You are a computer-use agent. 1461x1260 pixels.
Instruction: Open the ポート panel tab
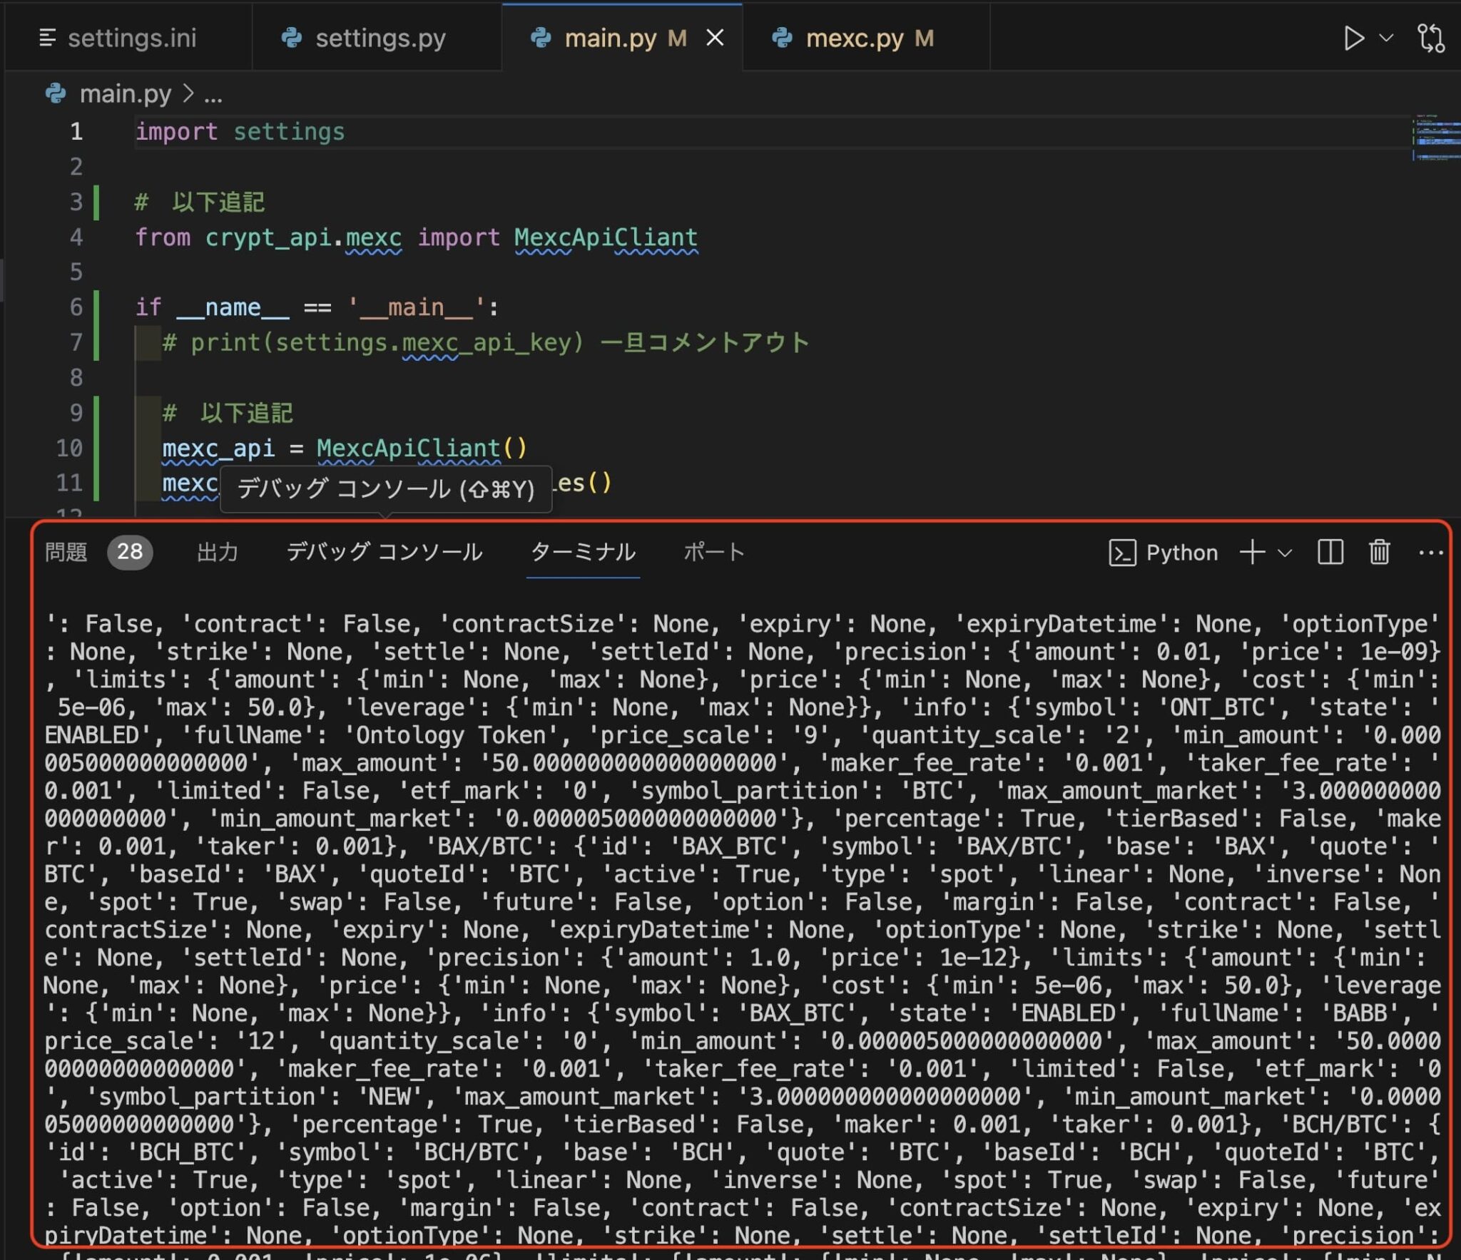click(715, 551)
